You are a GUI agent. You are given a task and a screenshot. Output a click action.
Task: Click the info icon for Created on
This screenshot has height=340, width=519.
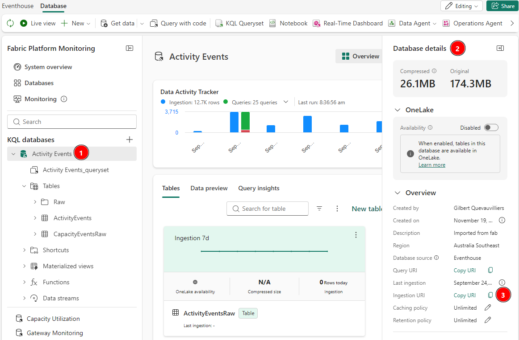point(502,220)
